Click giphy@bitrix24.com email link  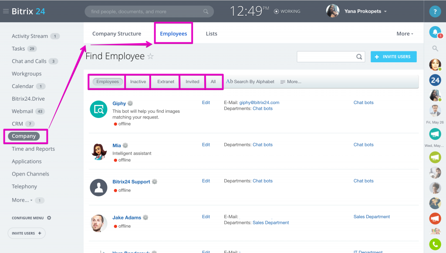(x=259, y=103)
